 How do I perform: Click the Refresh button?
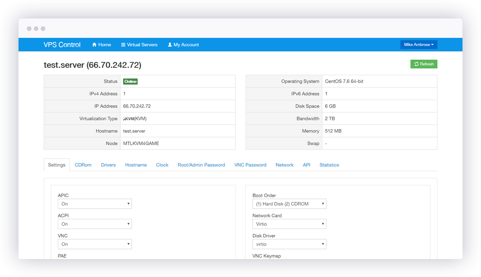(x=424, y=64)
